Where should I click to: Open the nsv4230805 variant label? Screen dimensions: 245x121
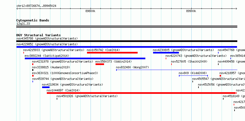click(183, 50)
